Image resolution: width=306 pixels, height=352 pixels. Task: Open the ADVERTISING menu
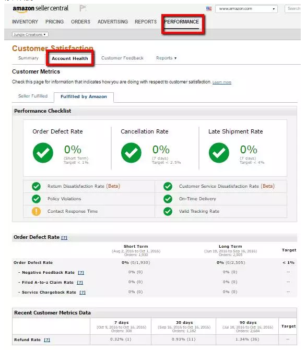[x=113, y=22]
